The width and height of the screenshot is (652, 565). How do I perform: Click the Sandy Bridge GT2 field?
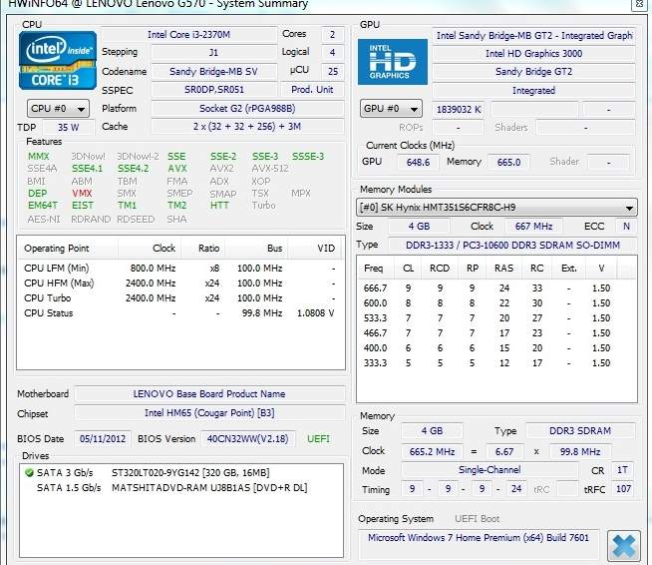[x=534, y=72]
